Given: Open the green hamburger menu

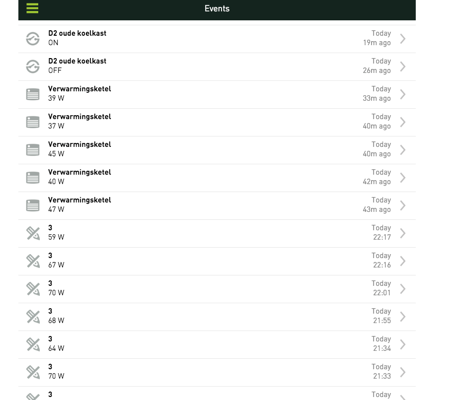Looking at the screenshot, I should pos(32,8).
